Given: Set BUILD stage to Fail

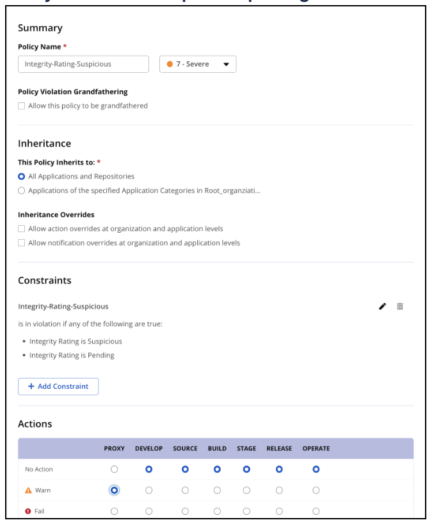Looking at the screenshot, I should click(217, 511).
